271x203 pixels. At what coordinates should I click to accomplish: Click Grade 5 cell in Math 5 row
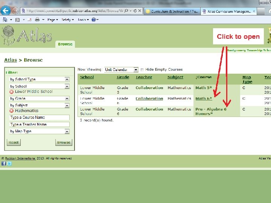123,90
